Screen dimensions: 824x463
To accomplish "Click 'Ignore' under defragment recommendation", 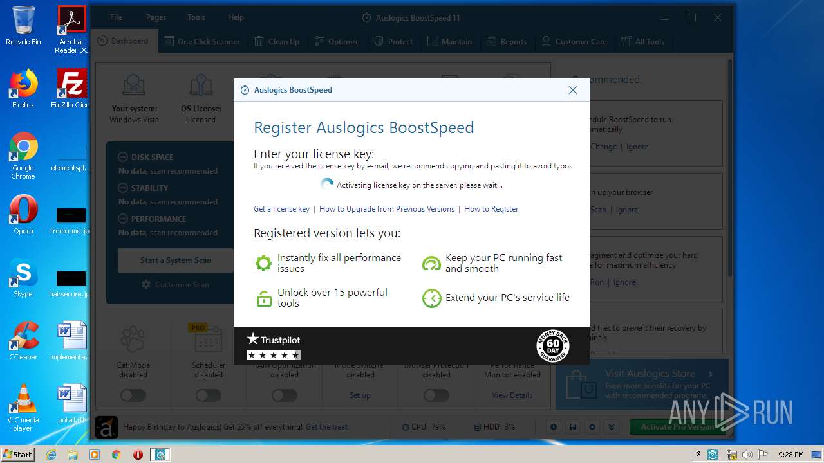I will coord(624,282).
